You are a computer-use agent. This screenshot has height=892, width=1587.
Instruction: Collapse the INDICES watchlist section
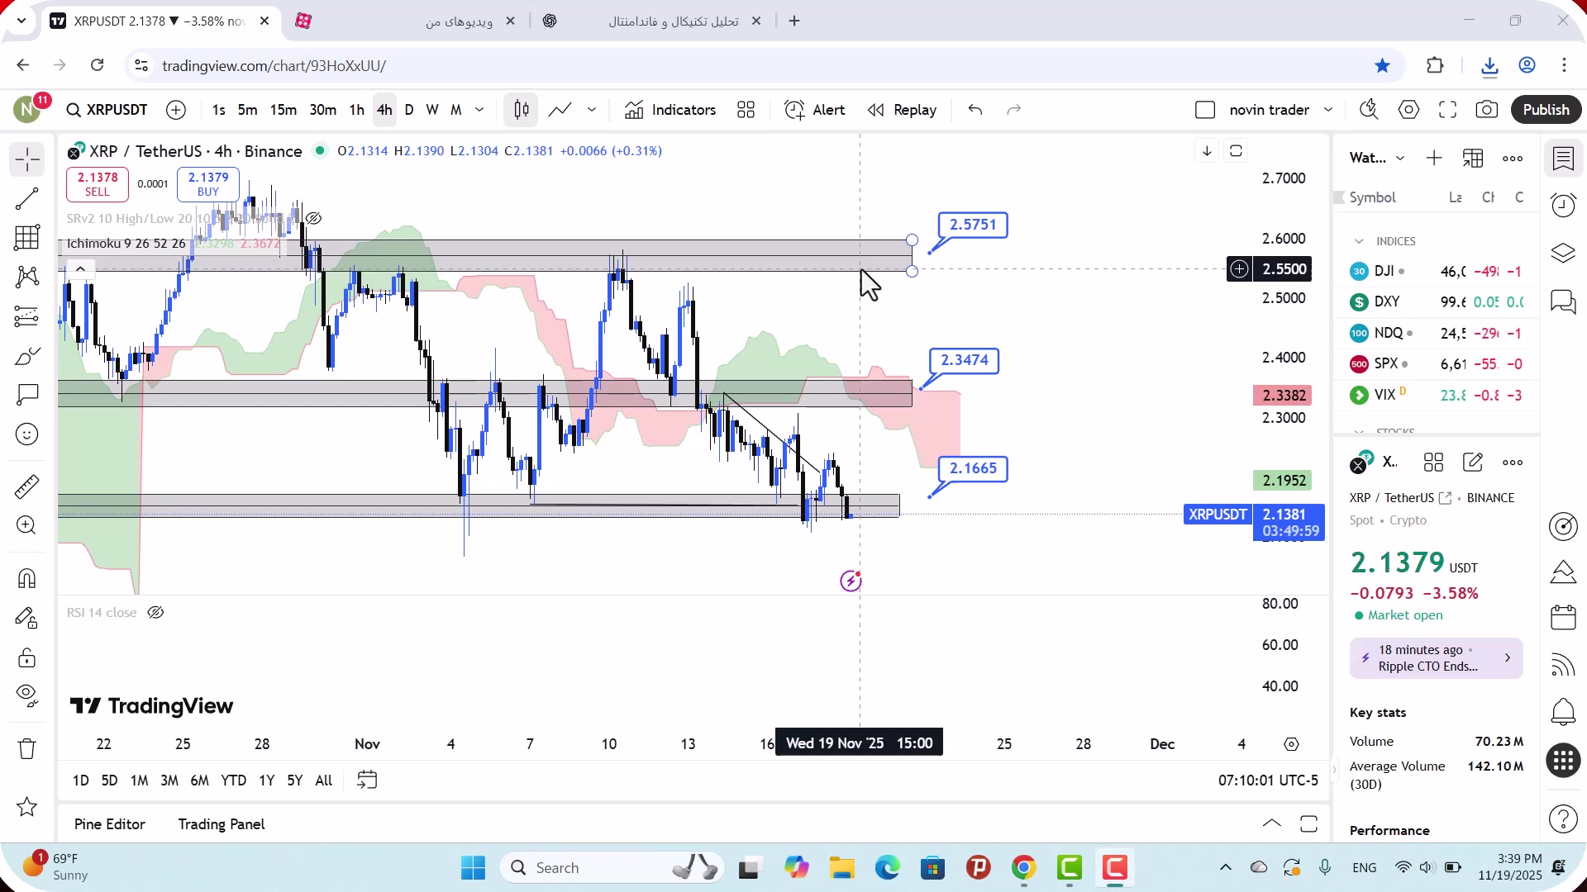(x=1359, y=241)
